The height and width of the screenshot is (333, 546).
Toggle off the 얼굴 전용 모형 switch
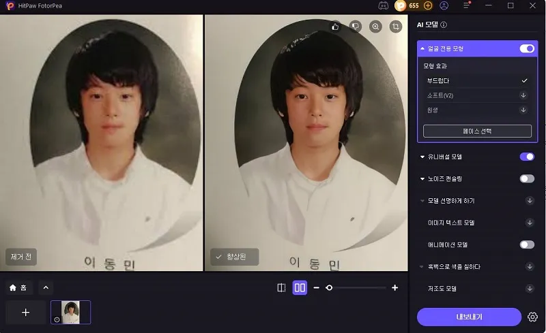pyautogui.click(x=527, y=48)
